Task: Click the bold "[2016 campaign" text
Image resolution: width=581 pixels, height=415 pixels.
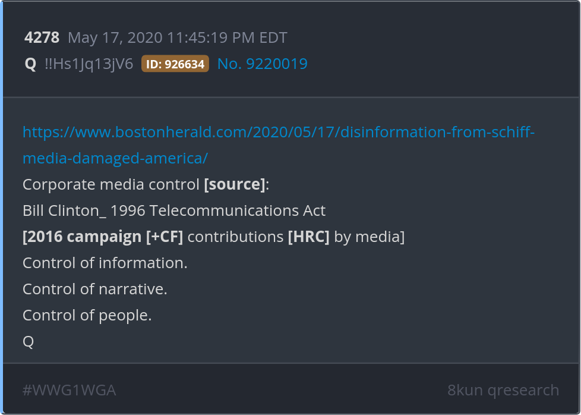Action: tap(81, 237)
